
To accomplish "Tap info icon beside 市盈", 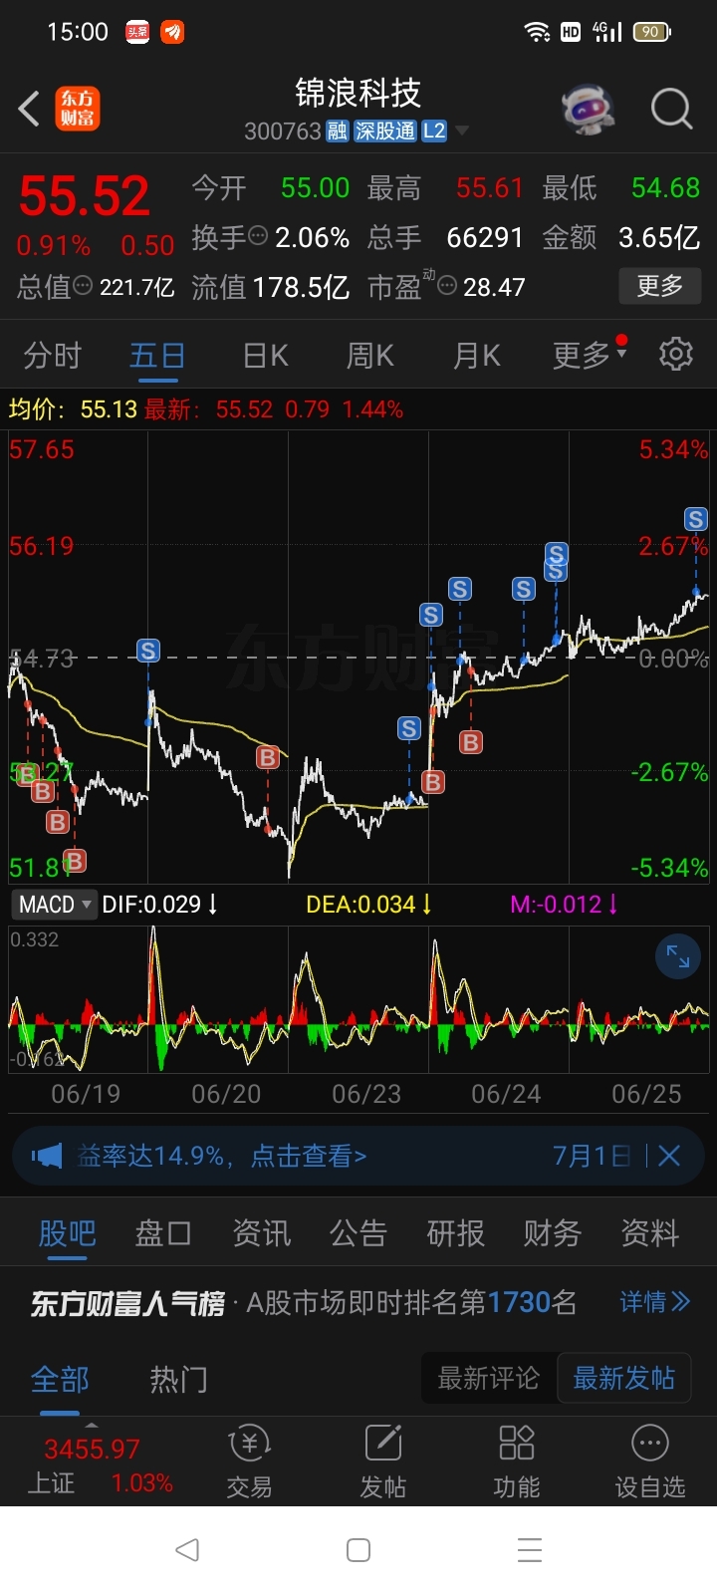I will coord(448,287).
